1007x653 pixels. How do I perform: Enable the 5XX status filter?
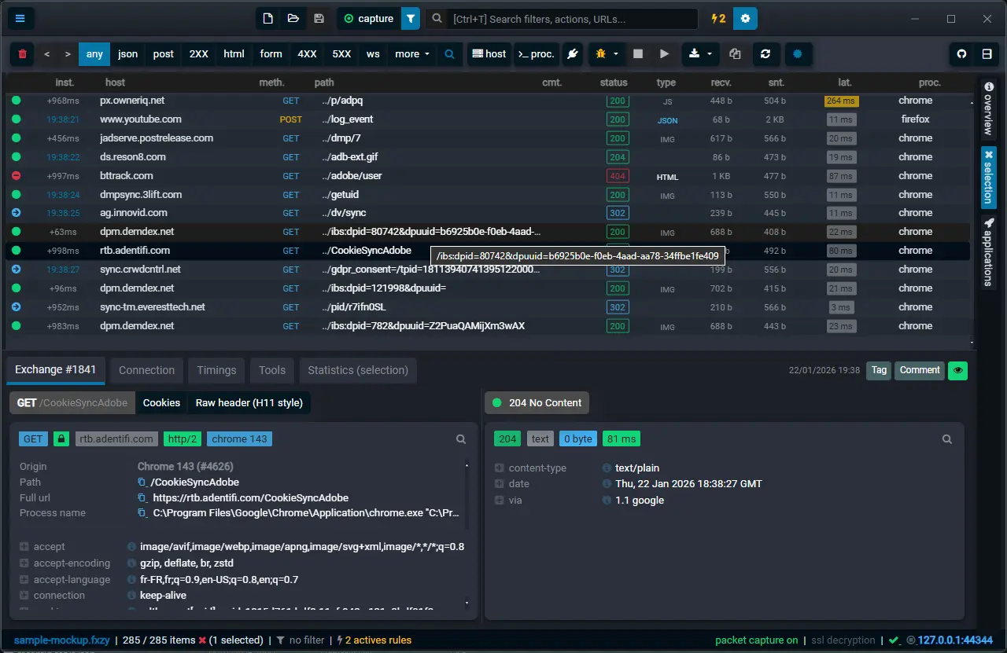(341, 54)
